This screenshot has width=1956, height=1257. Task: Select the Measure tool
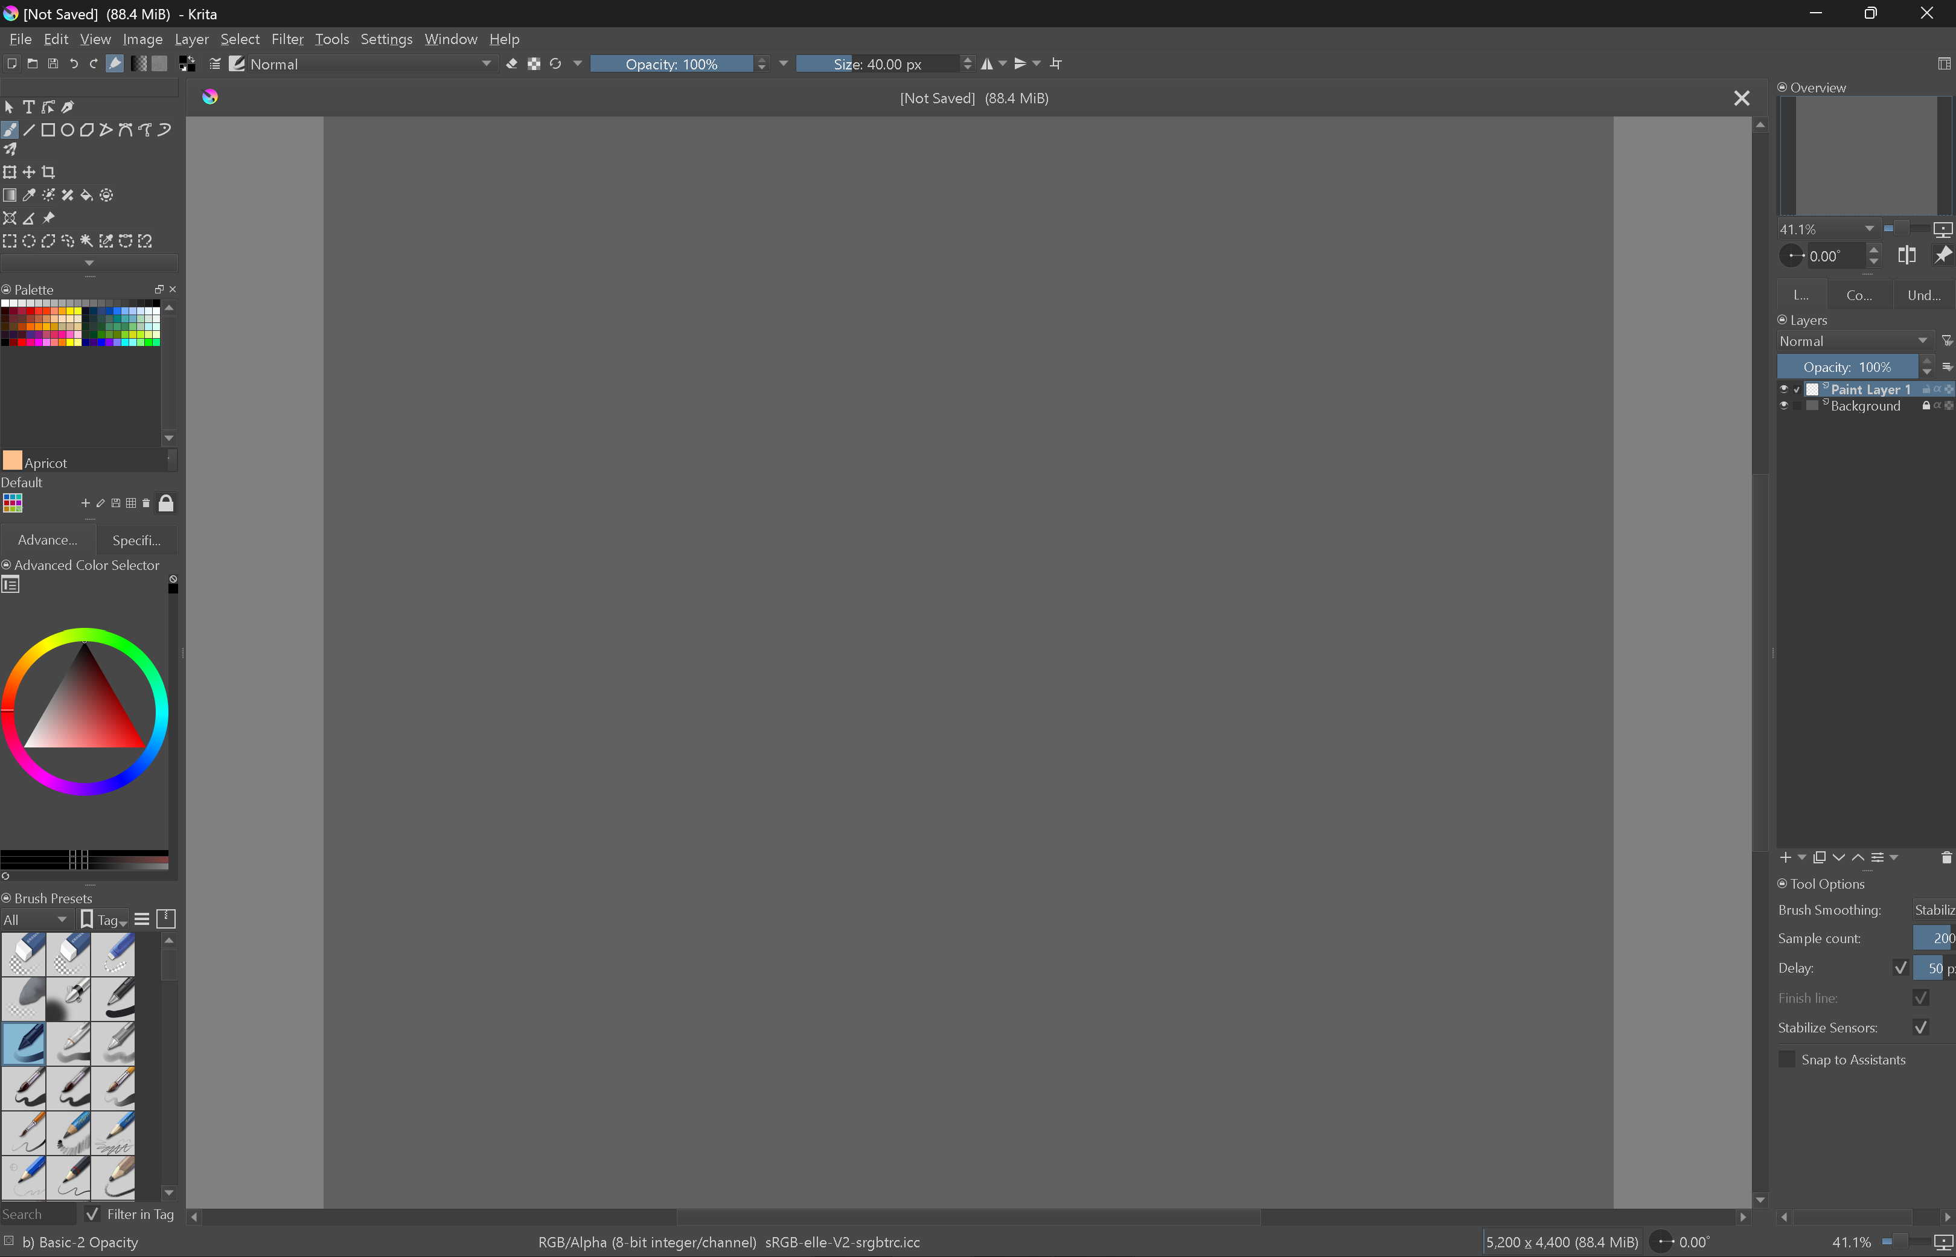[x=28, y=218]
